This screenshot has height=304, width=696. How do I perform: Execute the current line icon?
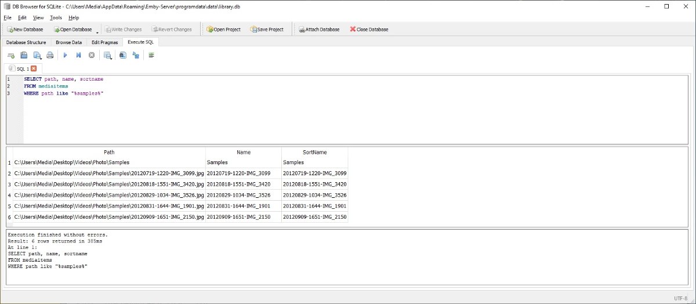tap(78, 55)
